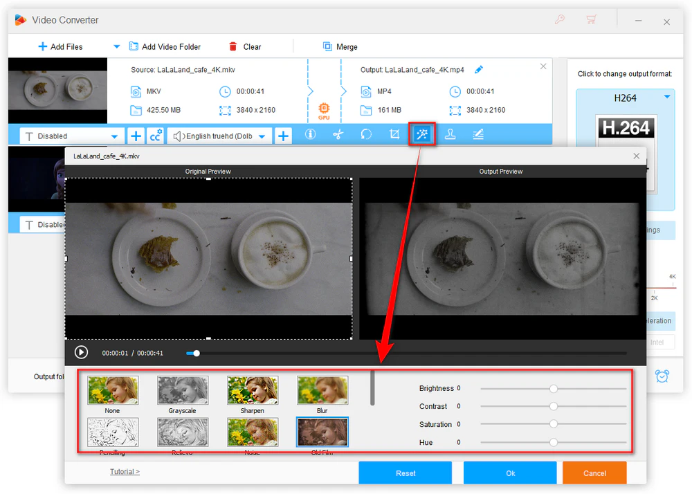Show media file information icon

coord(310,134)
